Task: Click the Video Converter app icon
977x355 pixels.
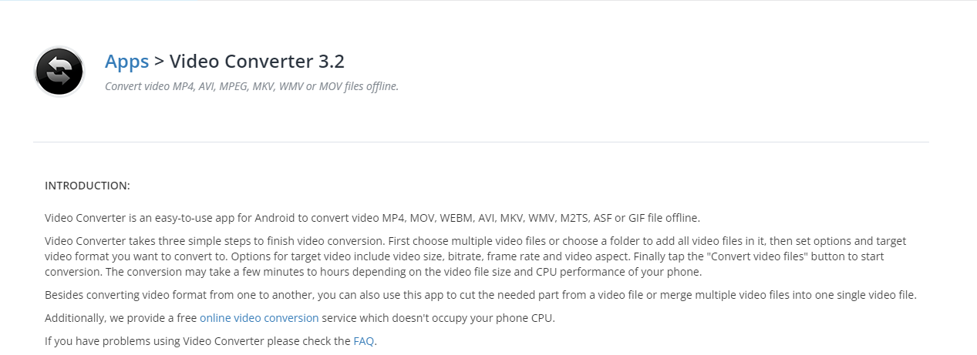Action: pyautogui.click(x=59, y=72)
